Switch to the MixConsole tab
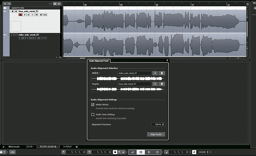The width and height of the screenshot is (256, 156). click(x=14, y=147)
